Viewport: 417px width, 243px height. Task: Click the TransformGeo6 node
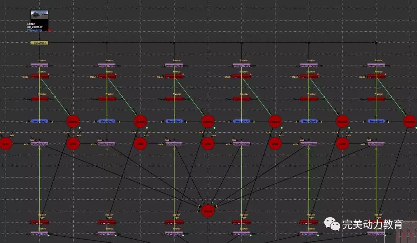click(x=376, y=144)
